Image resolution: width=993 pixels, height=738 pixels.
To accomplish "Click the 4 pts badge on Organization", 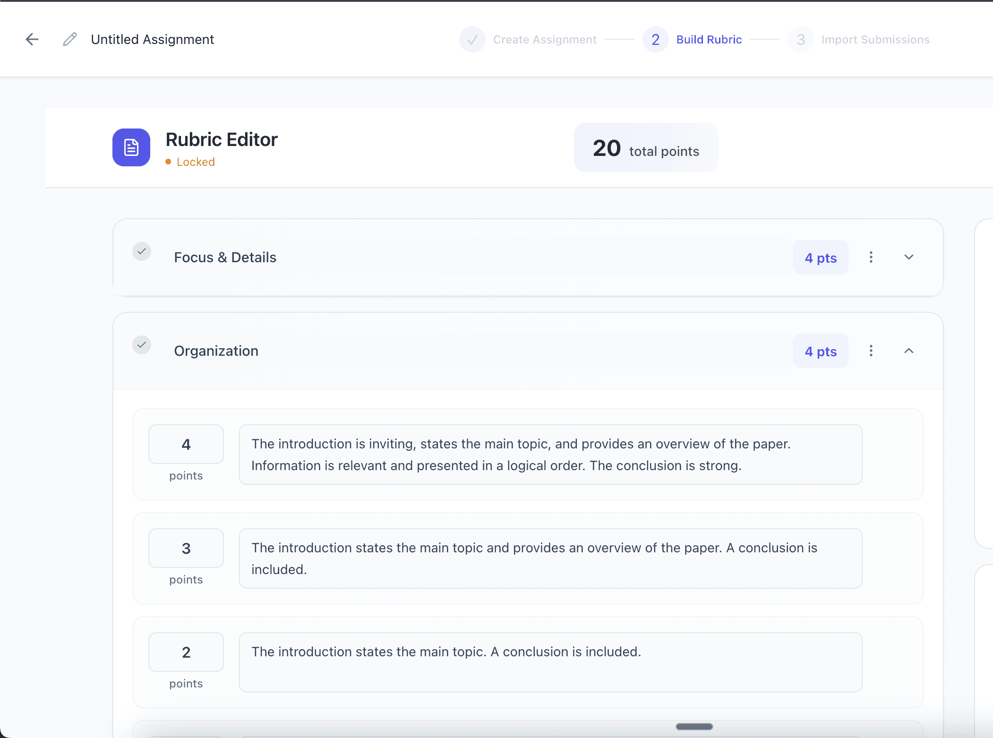I will [821, 351].
